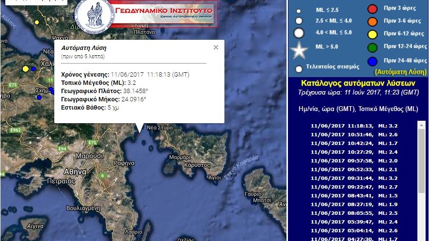Click the 2.5 < ML ≤ 4.0 legend circle
This screenshot has width=429, height=241.
(299, 21)
